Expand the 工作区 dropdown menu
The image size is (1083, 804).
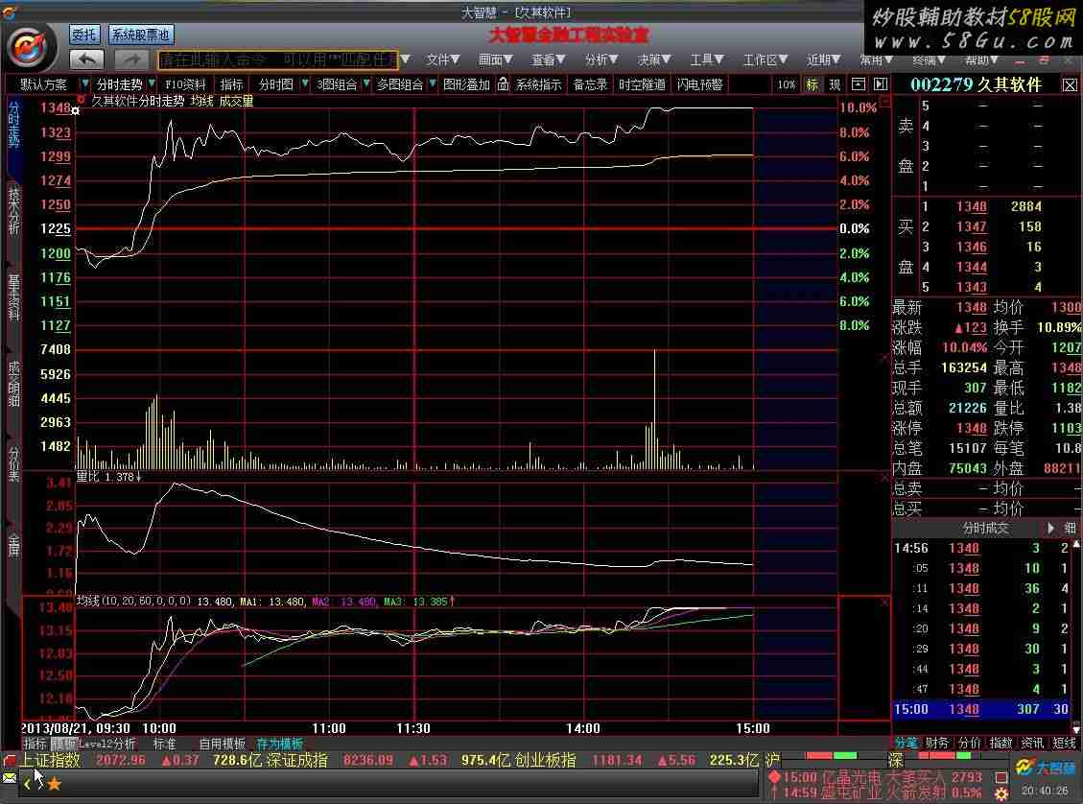pos(765,60)
